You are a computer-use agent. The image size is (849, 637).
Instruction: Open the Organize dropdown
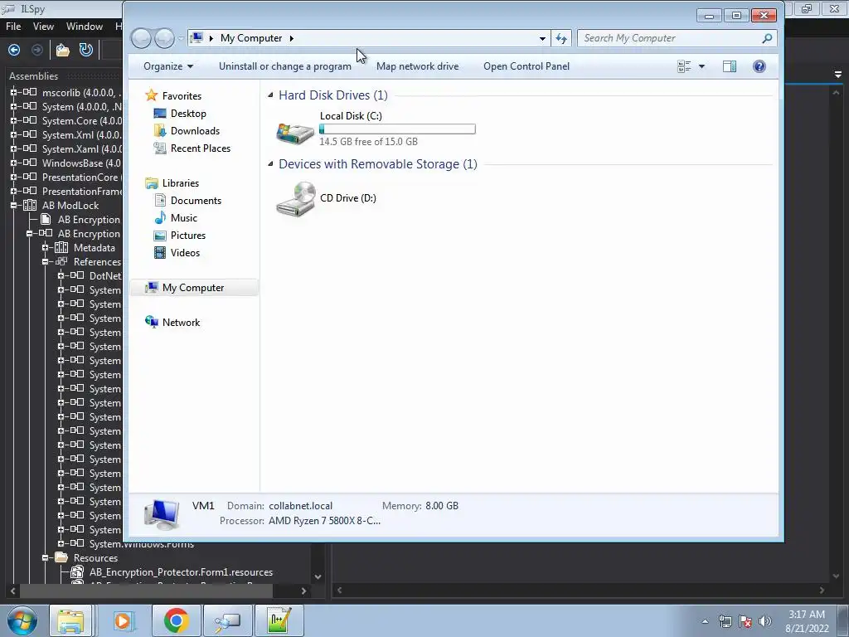167,66
